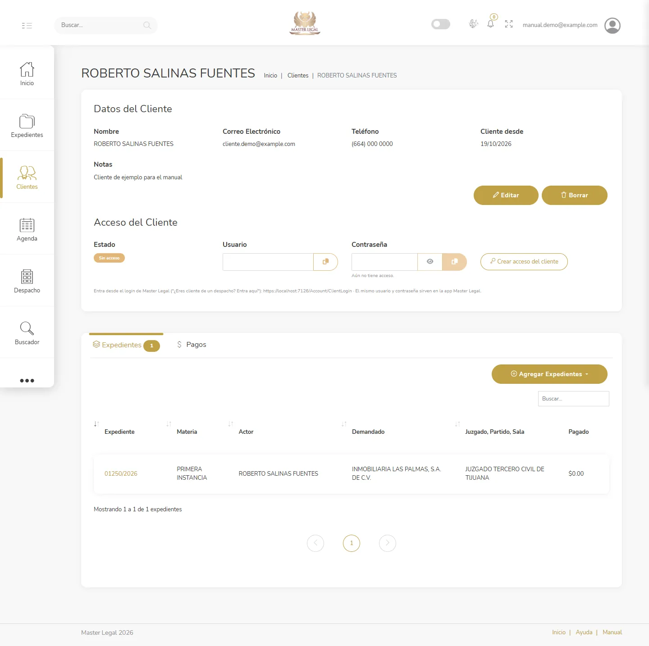Image resolution: width=649 pixels, height=646 pixels.
Task: Open Clientes in sidebar
Action: coord(27,177)
